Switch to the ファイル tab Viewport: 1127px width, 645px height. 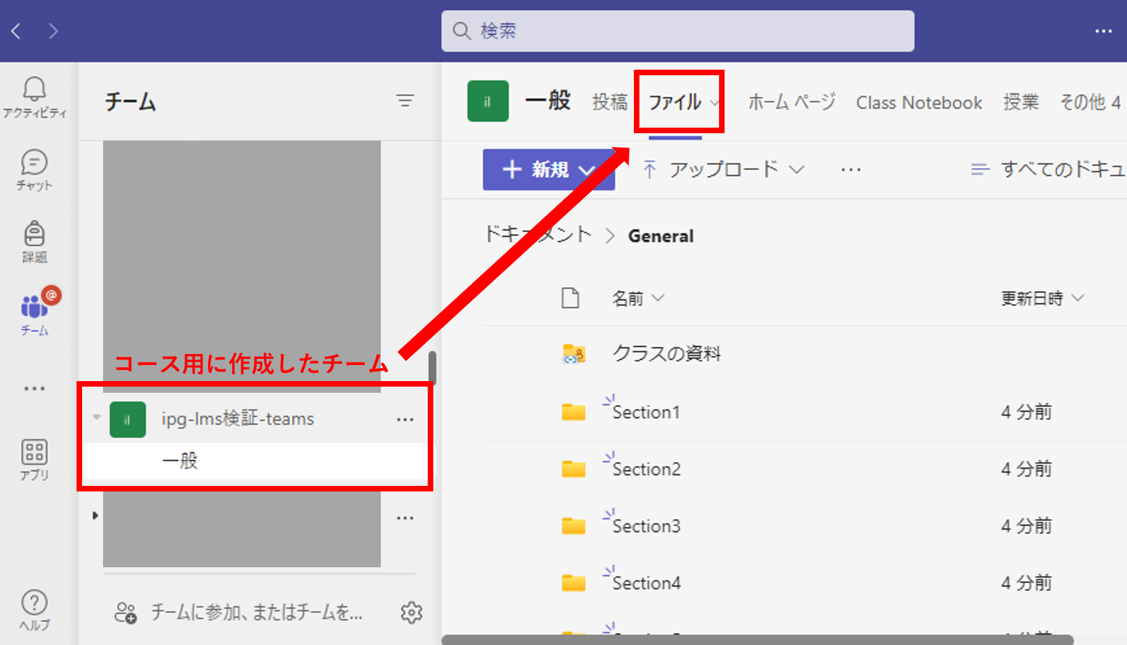click(x=675, y=102)
